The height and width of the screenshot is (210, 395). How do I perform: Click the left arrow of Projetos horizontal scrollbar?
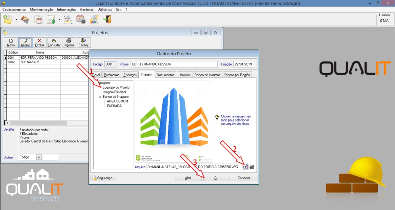click(7, 123)
